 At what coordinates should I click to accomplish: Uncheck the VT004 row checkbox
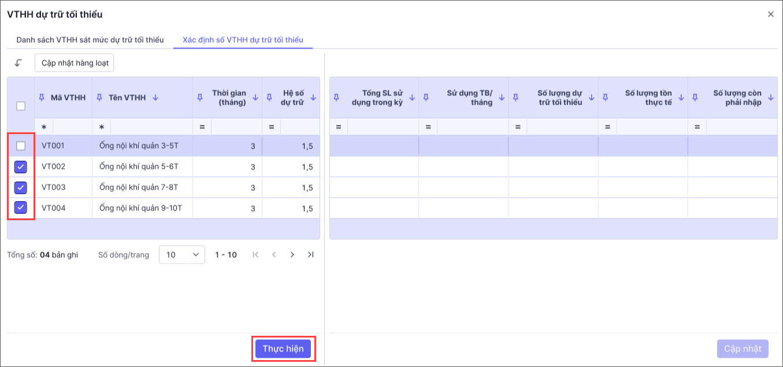coord(21,207)
